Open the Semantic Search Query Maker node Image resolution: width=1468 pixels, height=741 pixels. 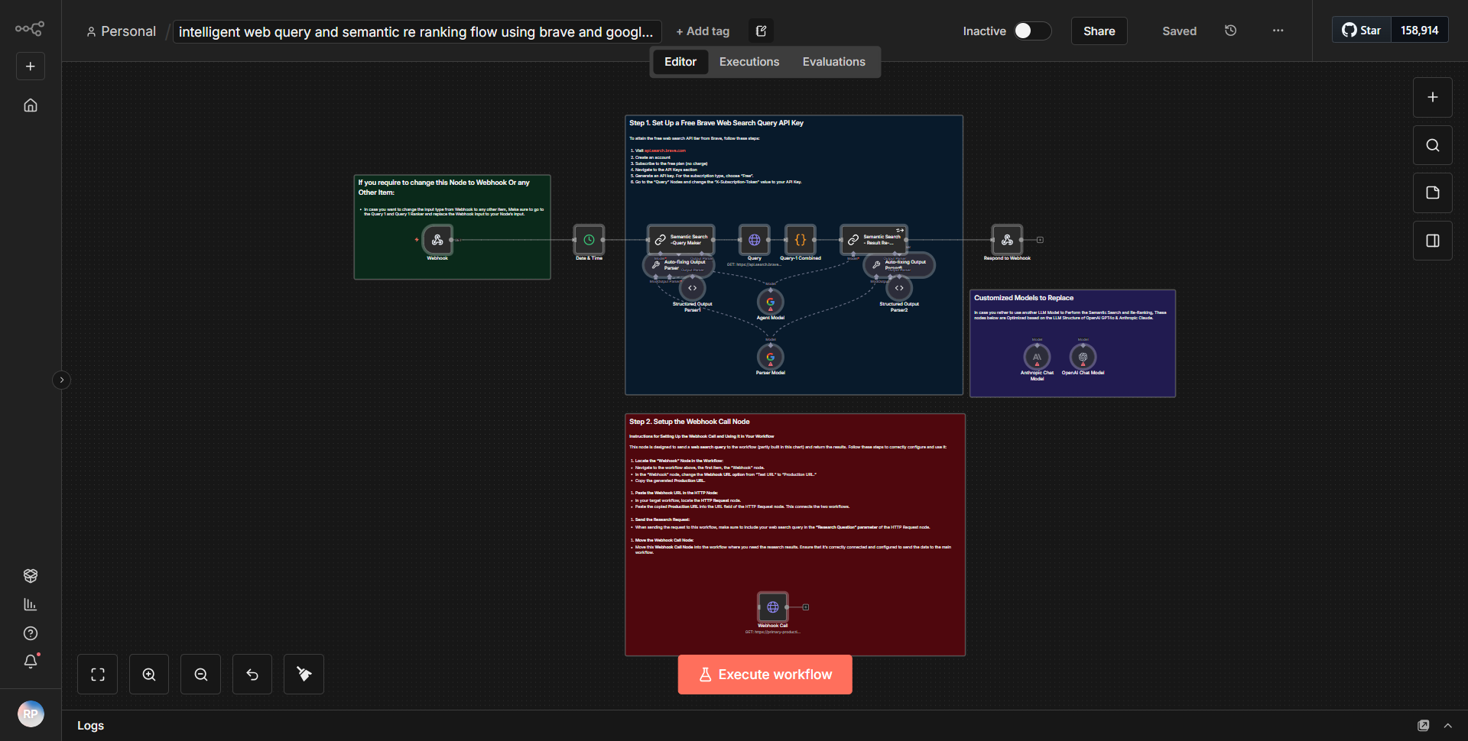[680, 239]
